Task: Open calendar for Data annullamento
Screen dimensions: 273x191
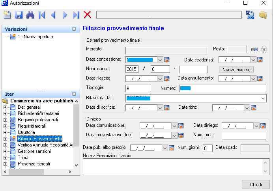Action: 260,78
